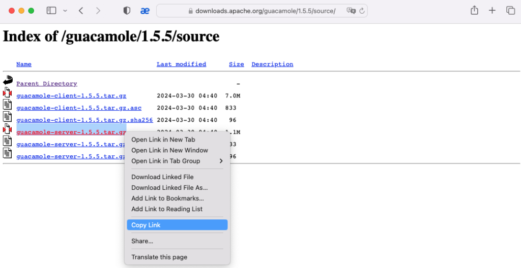Image resolution: width=521 pixels, height=268 pixels.
Task: Sort listing by Last modified column
Action: 182,64
